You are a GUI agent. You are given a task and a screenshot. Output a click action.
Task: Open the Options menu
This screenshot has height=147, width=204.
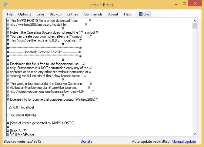tap(25, 14)
